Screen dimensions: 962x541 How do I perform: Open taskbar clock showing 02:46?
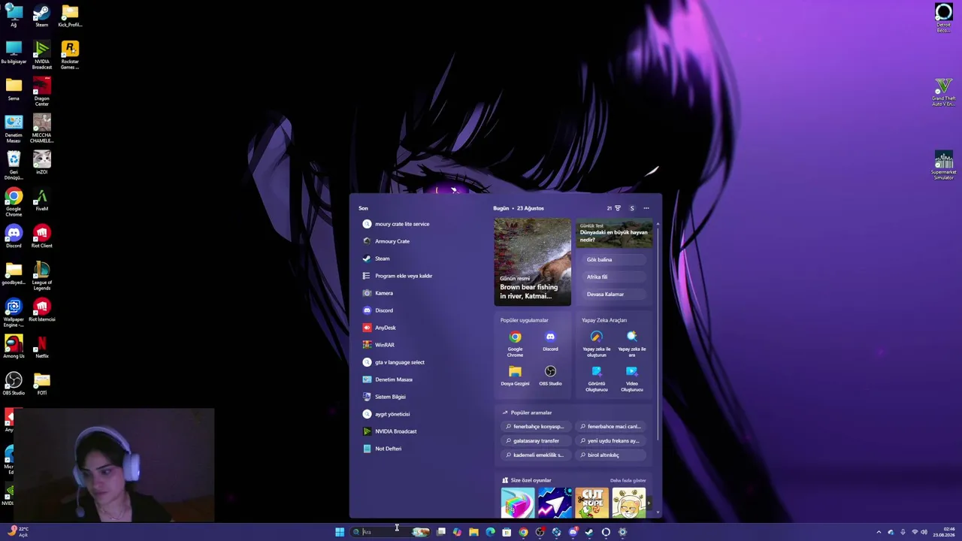pyautogui.click(x=944, y=532)
